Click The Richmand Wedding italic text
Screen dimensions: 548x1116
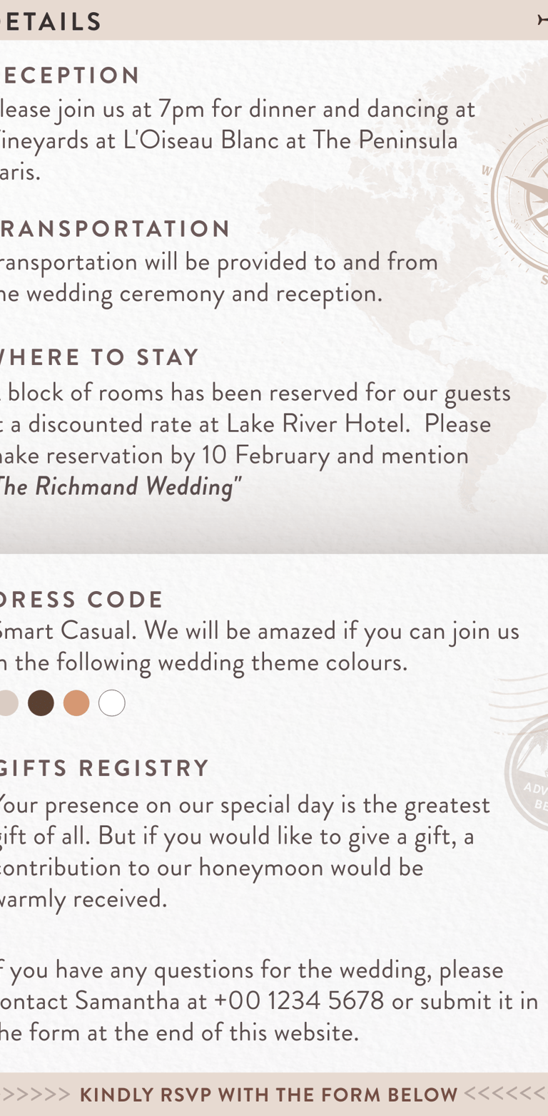click(x=120, y=486)
